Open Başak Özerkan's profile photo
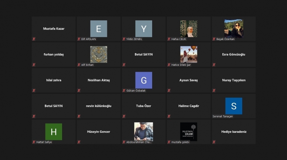287x160 pixels. coord(234,29)
